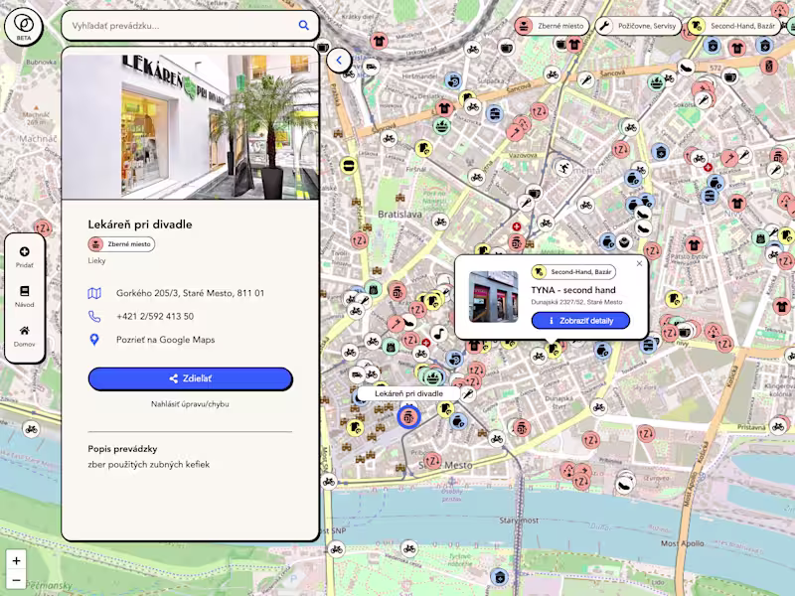Screen dimensions: 795x596
Task: Click the zber použitých zubných kefiek text
Action: (148, 464)
